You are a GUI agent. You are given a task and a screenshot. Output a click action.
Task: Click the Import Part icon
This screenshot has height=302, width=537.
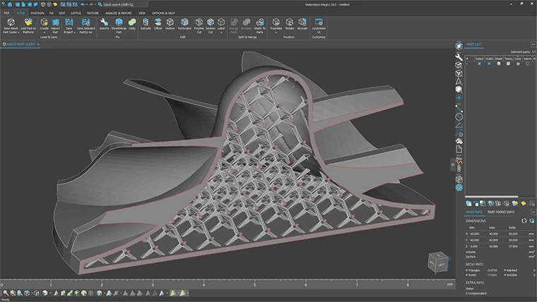click(56, 24)
